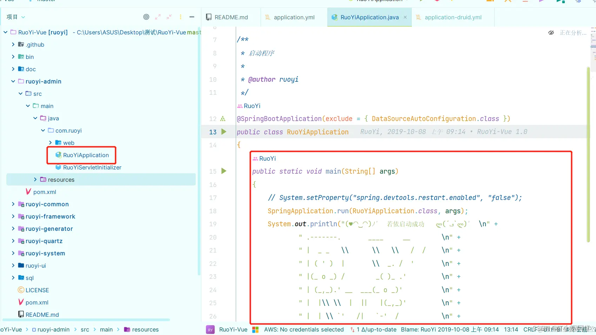Collapse the java source folder
The height and width of the screenshot is (335, 596).
tap(35, 118)
